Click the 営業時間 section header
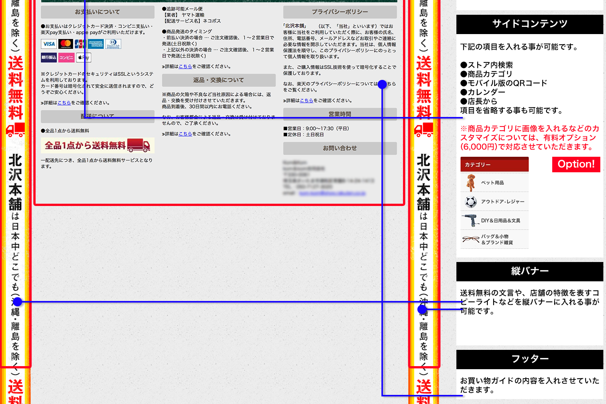This screenshot has height=404, width=606. 340,114
